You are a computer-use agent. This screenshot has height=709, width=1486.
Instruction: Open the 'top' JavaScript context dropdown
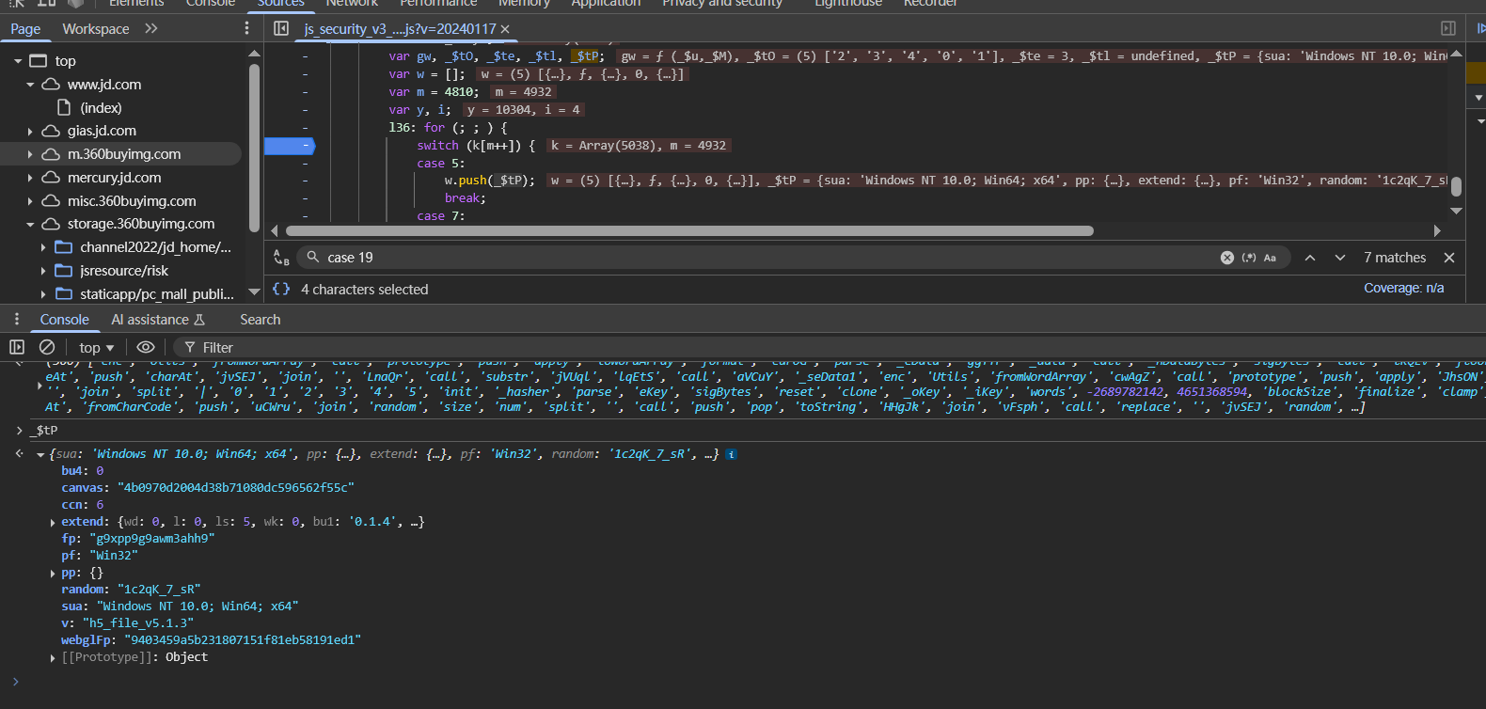coord(96,347)
